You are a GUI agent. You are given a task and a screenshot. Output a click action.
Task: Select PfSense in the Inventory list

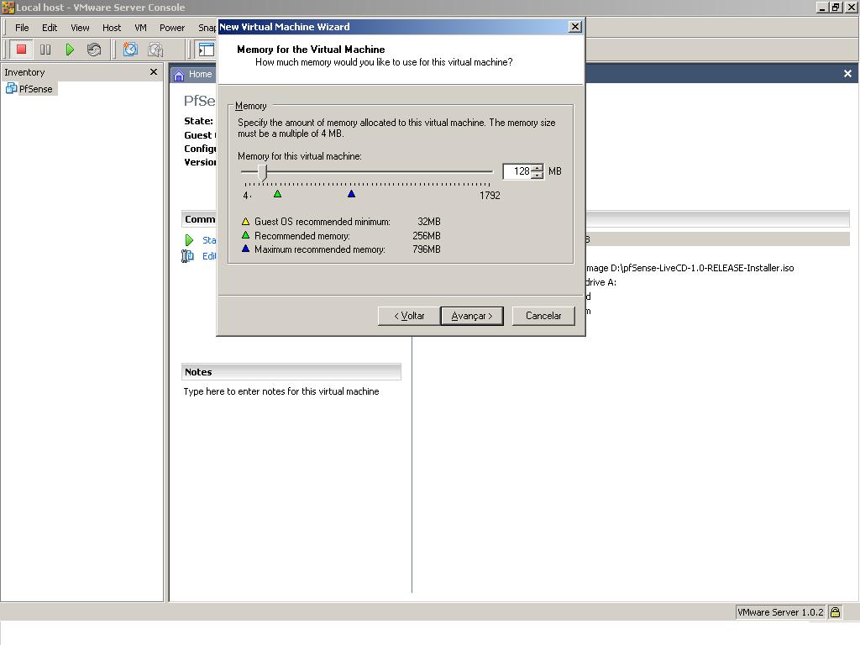pyautogui.click(x=35, y=89)
